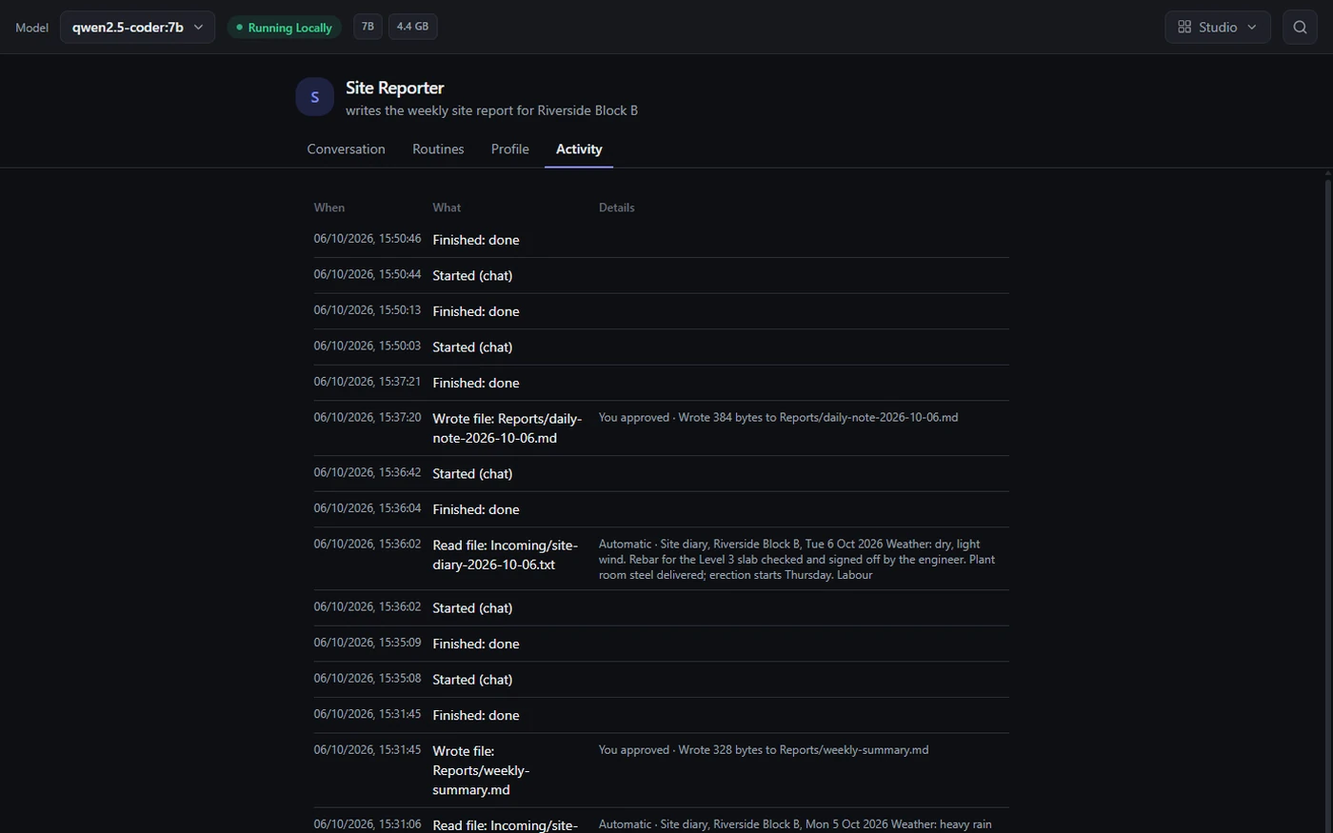
Task: Click the 4.4 GB size badge
Action: click(412, 27)
